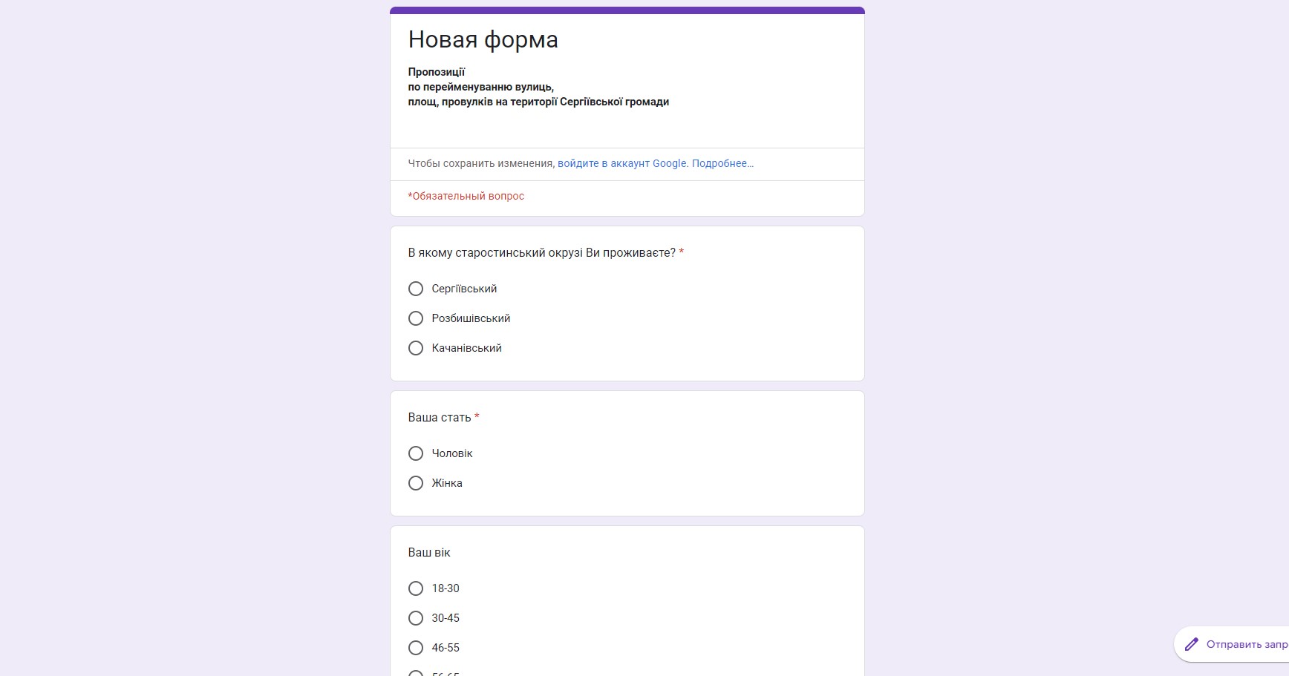1289x676 pixels.
Task: Select Жінка as gender
Action: coord(416,483)
